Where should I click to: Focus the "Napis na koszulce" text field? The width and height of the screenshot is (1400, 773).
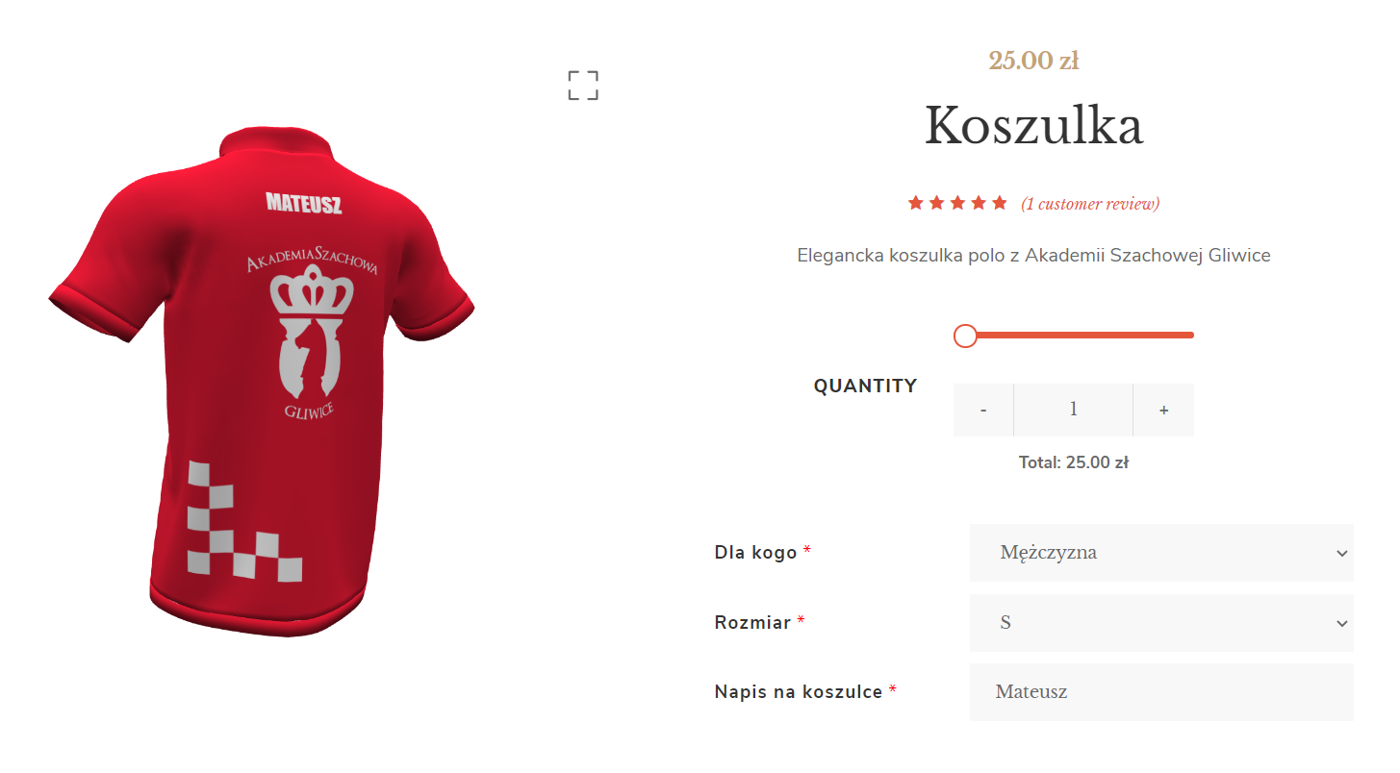(1160, 692)
